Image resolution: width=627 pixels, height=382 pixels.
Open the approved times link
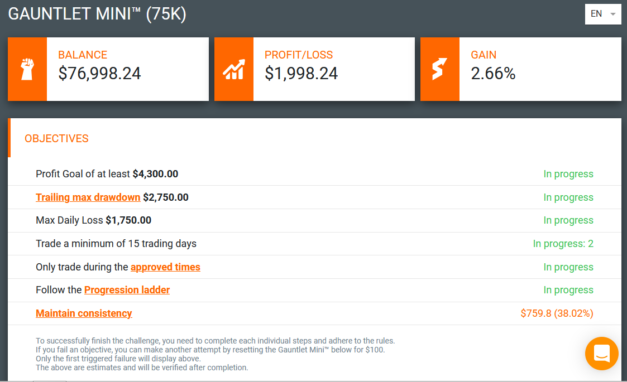[165, 267]
